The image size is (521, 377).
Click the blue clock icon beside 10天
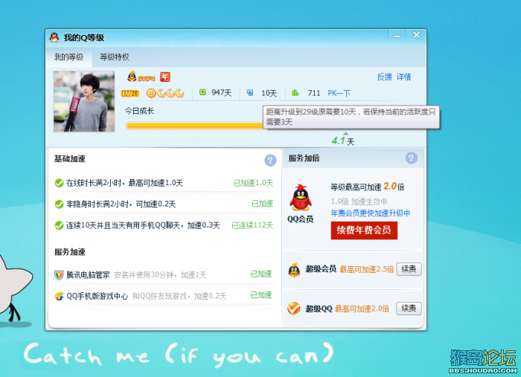click(x=250, y=93)
